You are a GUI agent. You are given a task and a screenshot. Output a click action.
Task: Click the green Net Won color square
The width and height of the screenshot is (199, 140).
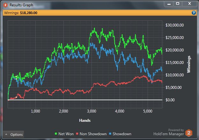tap(56, 134)
